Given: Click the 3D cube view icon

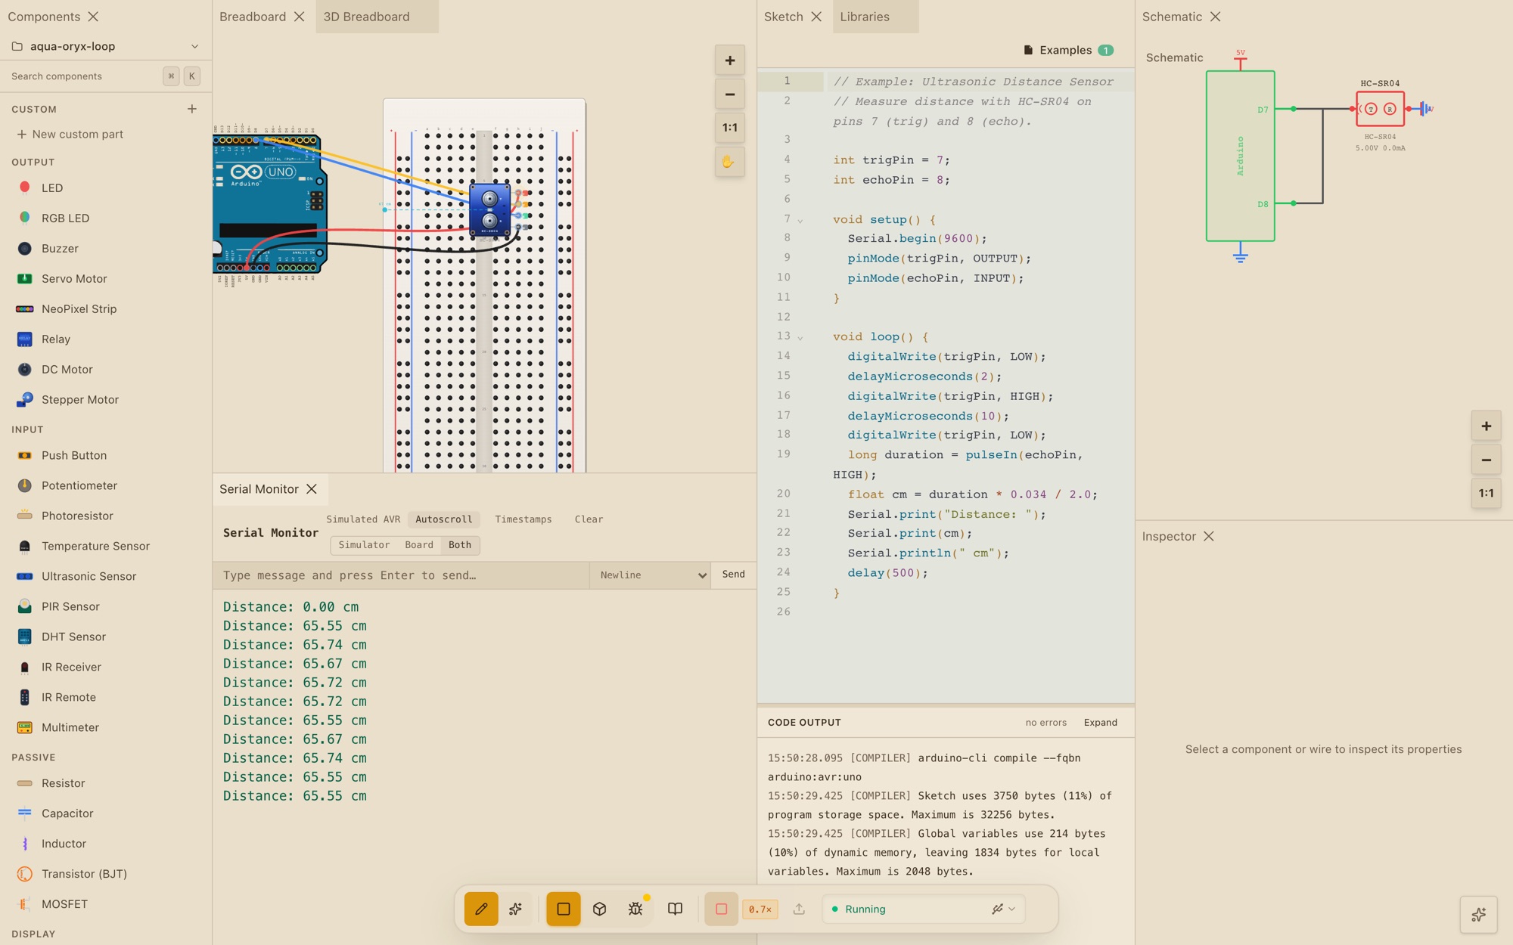Looking at the screenshot, I should click(599, 909).
